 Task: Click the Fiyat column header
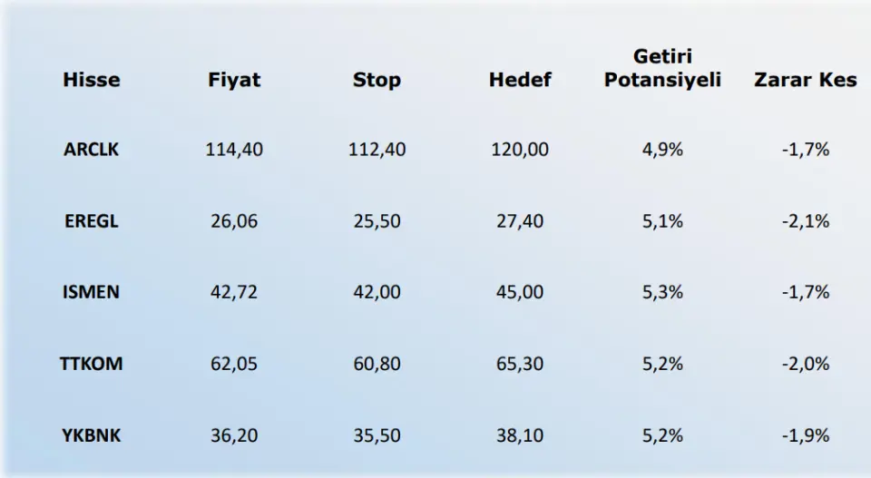coord(234,80)
